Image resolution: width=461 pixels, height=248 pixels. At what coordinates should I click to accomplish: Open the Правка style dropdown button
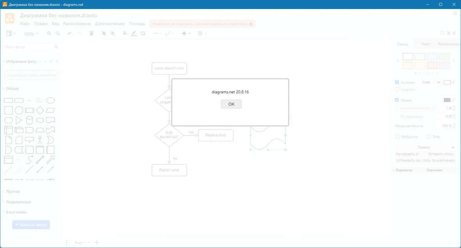(425, 147)
